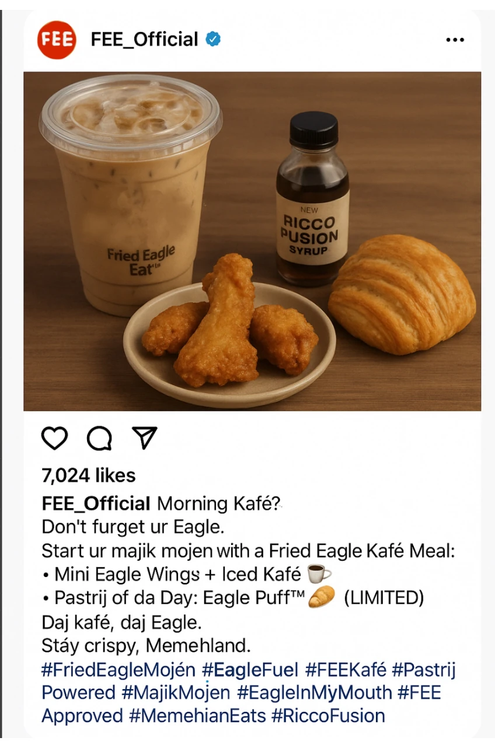The width and height of the screenshot is (495, 741).
Task: Open the #FEEKafé hashtag
Action: click(346, 669)
